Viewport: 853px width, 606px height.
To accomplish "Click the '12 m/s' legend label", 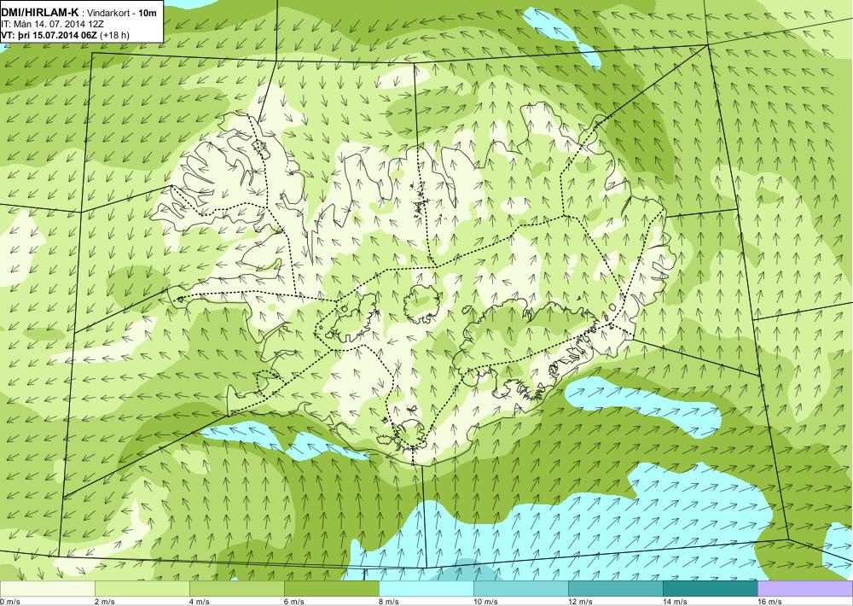I will click(580, 602).
